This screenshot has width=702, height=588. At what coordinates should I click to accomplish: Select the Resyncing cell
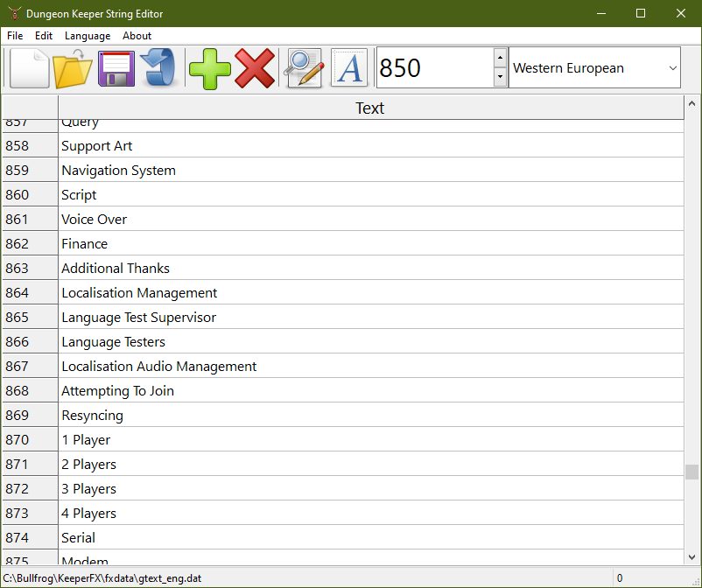coord(371,416)
